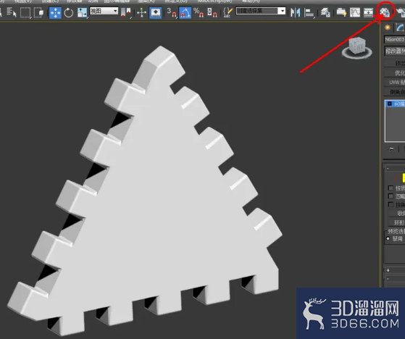The height and width of the screenshot is (339, 405).
Task: Expand the editable poly stack entry
Action: [x=390, y=104]
